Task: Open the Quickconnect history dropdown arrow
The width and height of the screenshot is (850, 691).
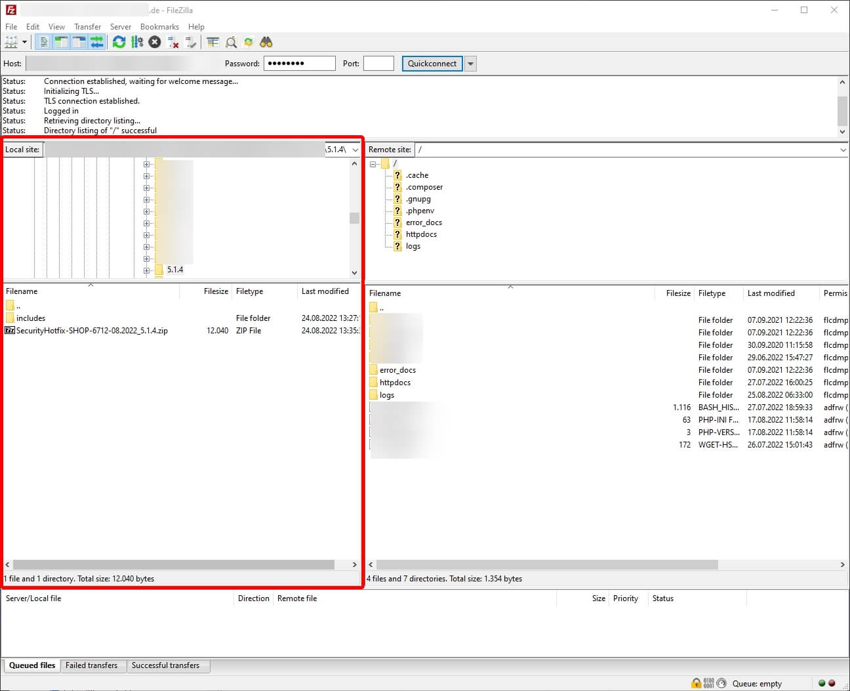Action: coord(470,64)
